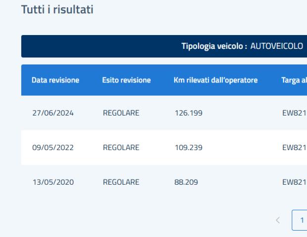The width and height of the screenshot is (307, 237).
Task: Click the EW821 plate in second row
Action: 295,148
